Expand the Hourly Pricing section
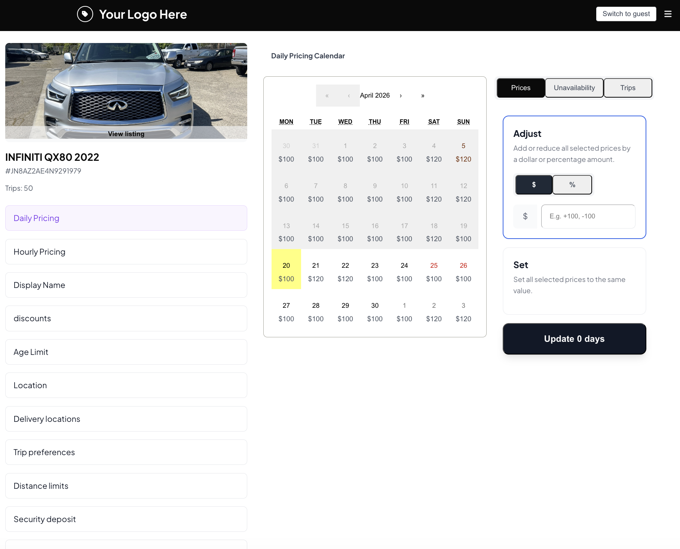Viewport: 680px width, 549px height. (126, 251)
